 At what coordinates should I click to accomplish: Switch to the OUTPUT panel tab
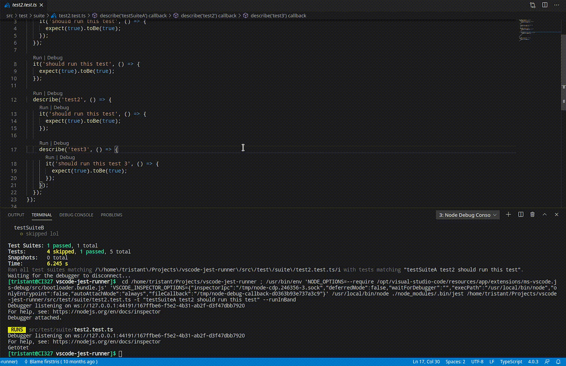(16, 215)
